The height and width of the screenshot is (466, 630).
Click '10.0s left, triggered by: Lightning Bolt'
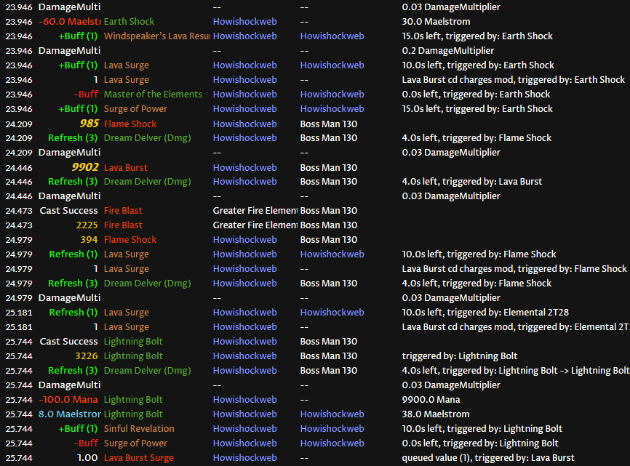click(x=482, y=429)
